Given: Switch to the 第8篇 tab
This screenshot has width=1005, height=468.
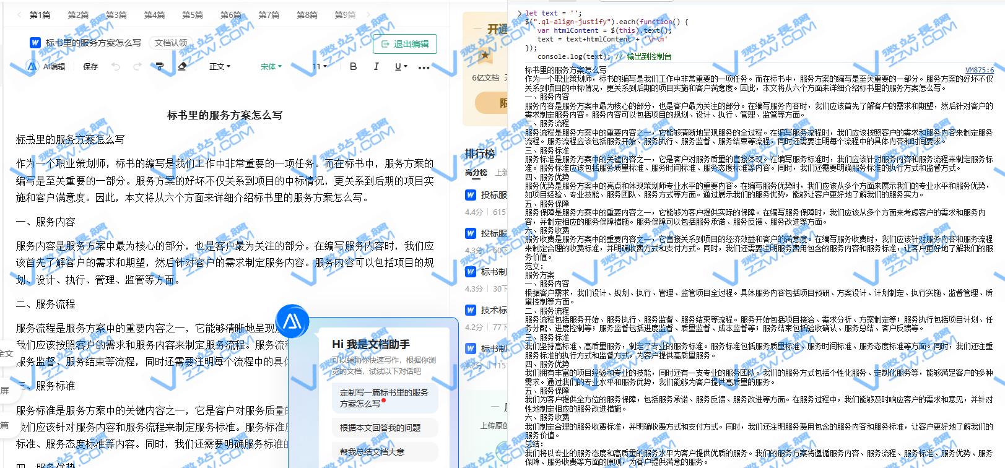Looking at the screenshot, I should pos(307,14).
